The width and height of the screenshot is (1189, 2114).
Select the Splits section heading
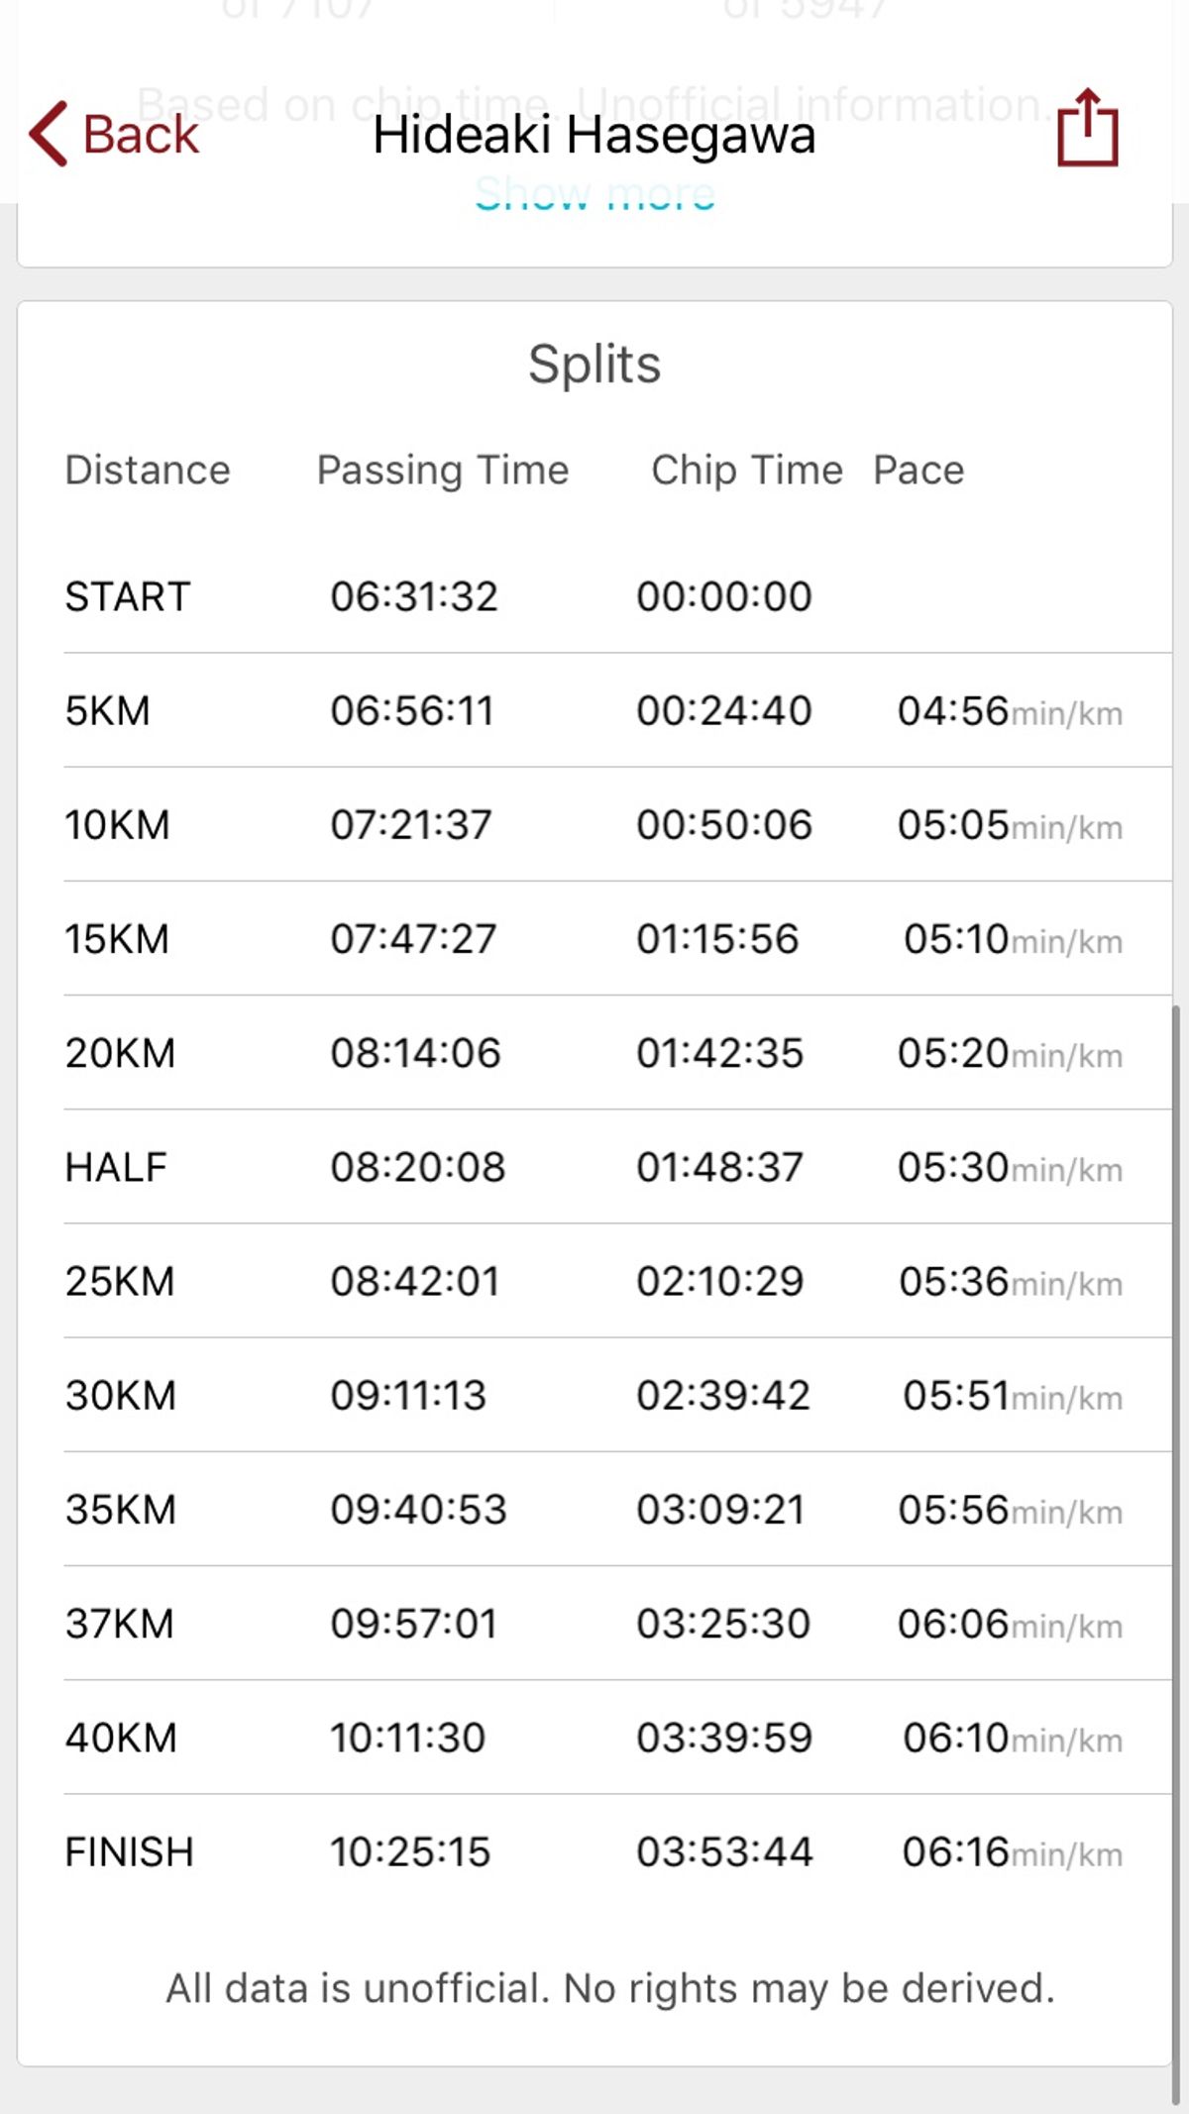pyautogui.click(x=594, y=364)
